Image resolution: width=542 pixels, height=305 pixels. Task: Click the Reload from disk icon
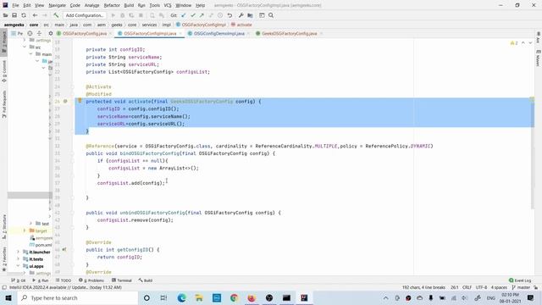coord(24,15)
